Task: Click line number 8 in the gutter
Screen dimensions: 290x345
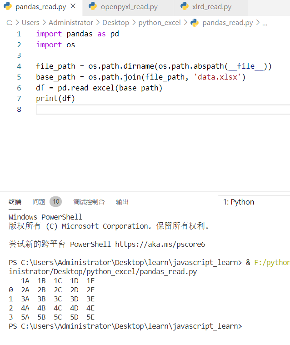Action: coord(19,110)
